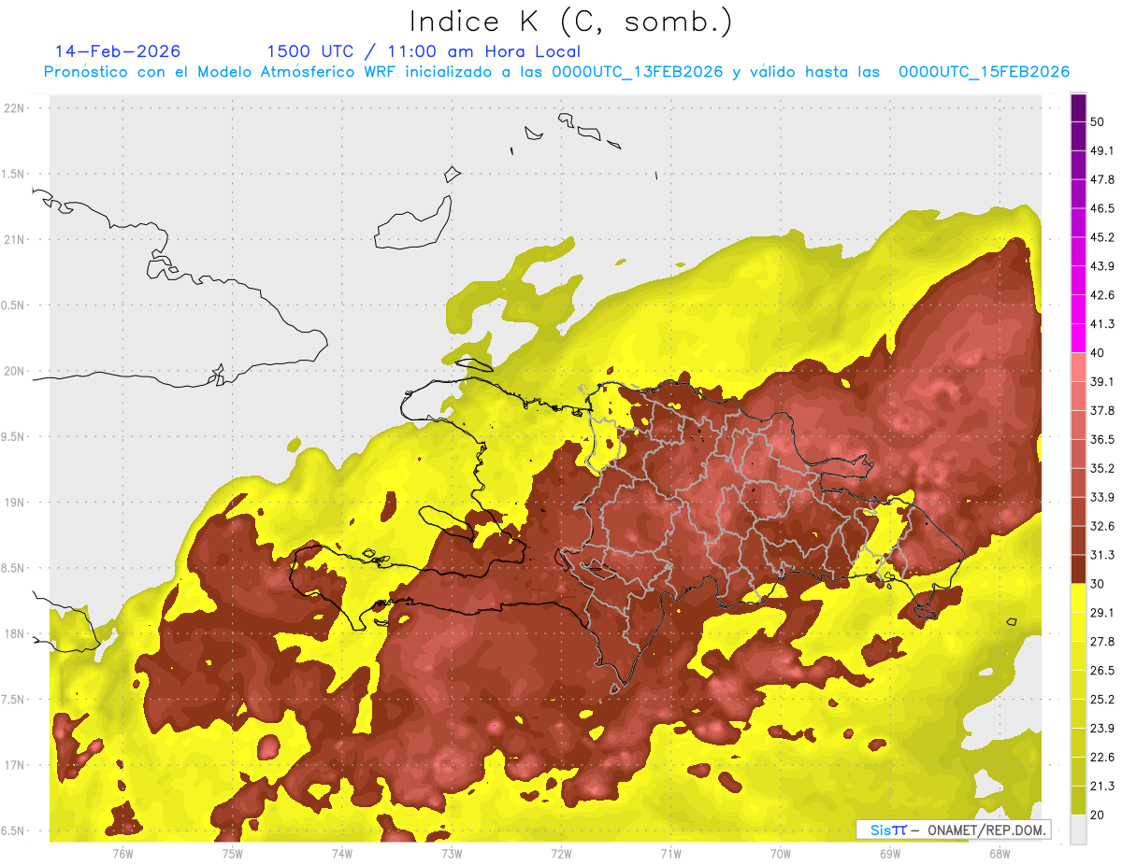Image resolution: width=1122 pixels, height=866 pixels.
Task: Click the colorbar value 30
Action: tap(1098, 584)
